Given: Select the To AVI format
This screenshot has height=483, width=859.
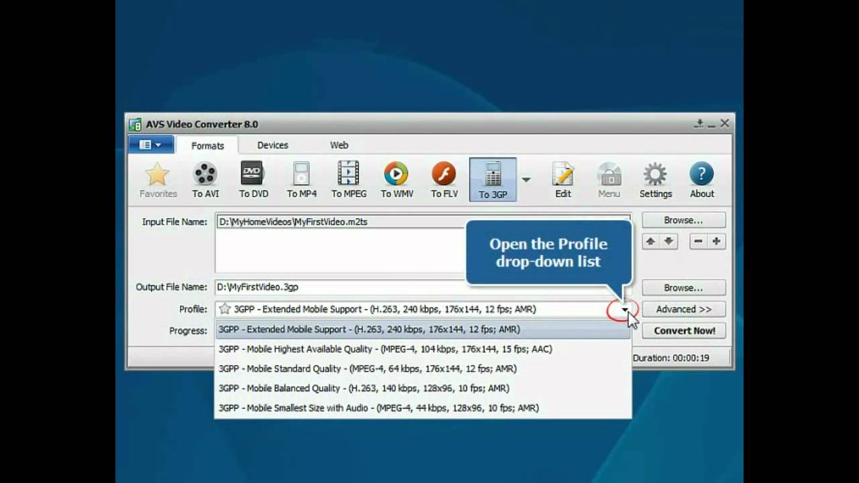Looking at the screenshot, I should 205,180.
